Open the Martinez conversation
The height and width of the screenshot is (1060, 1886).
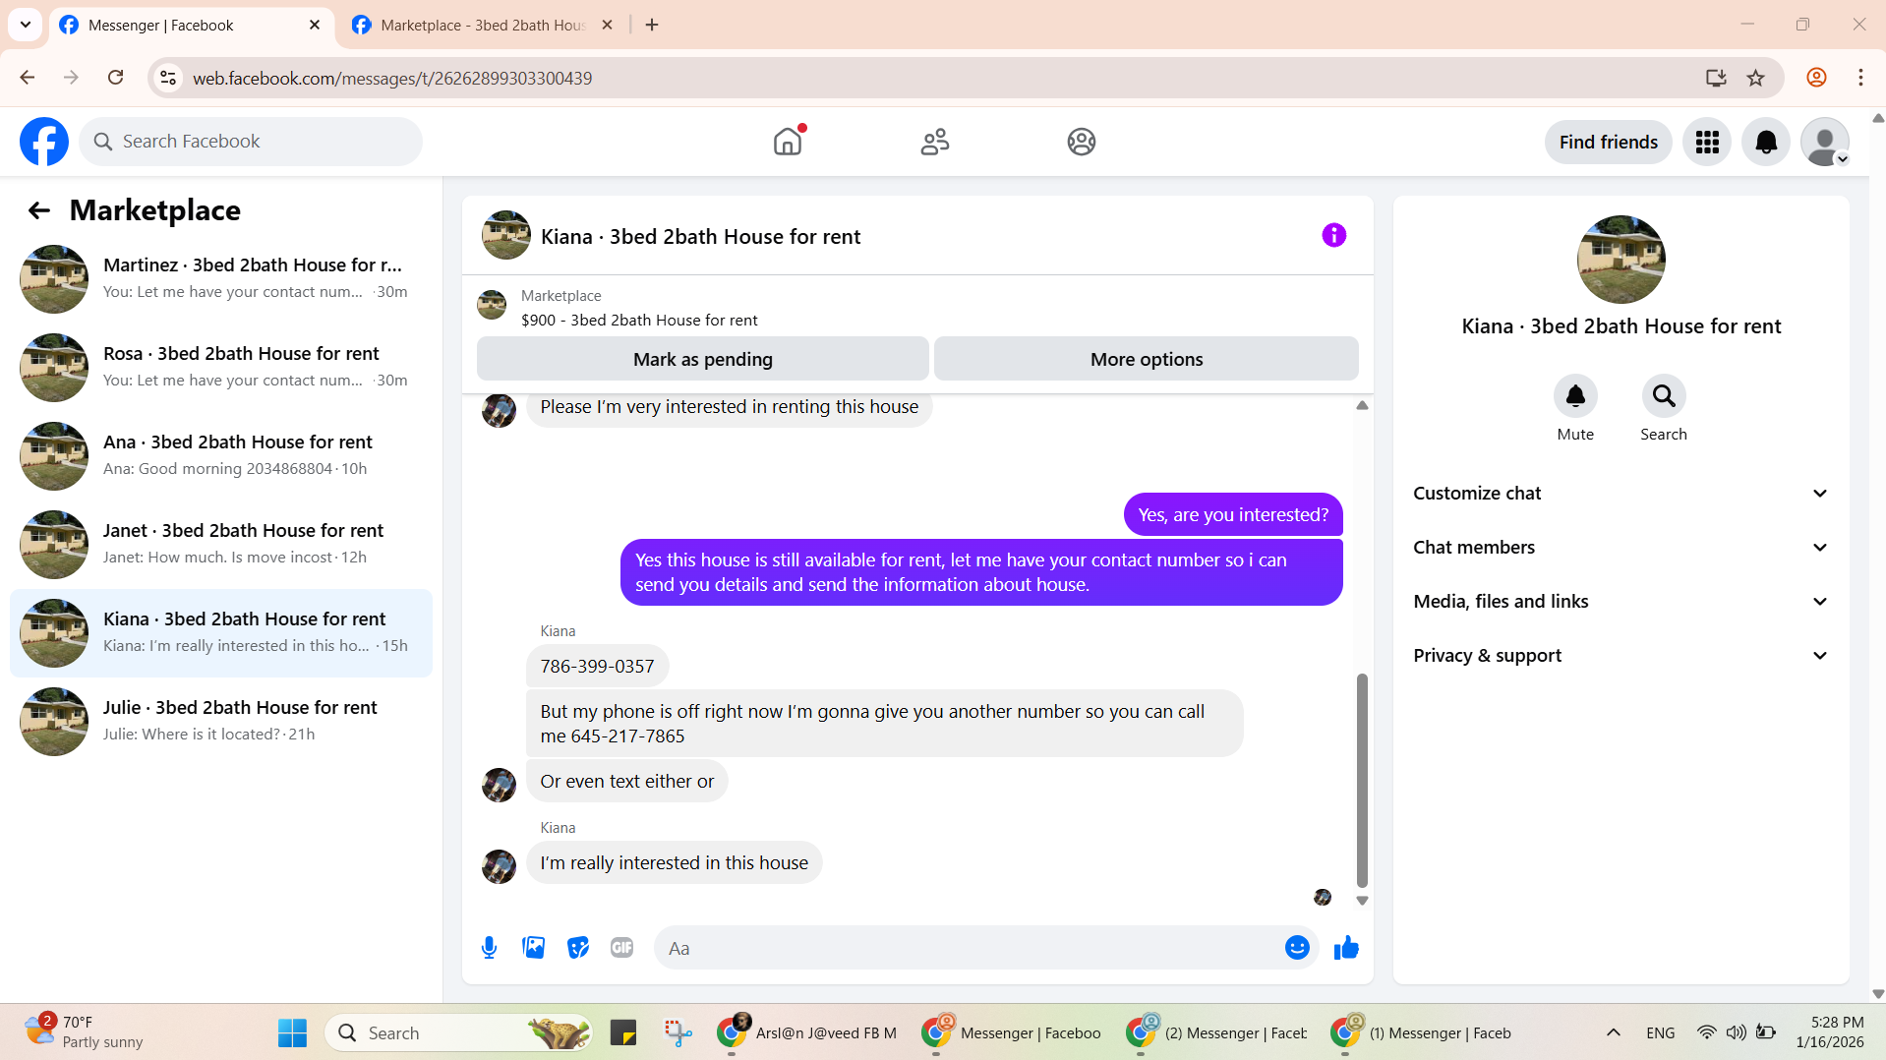click(x=221, y=279)
